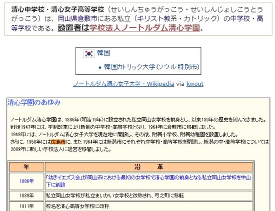Select the 1911年 table cell
Image resolution: width=275 pixels, height=211 pixels.
26,207
